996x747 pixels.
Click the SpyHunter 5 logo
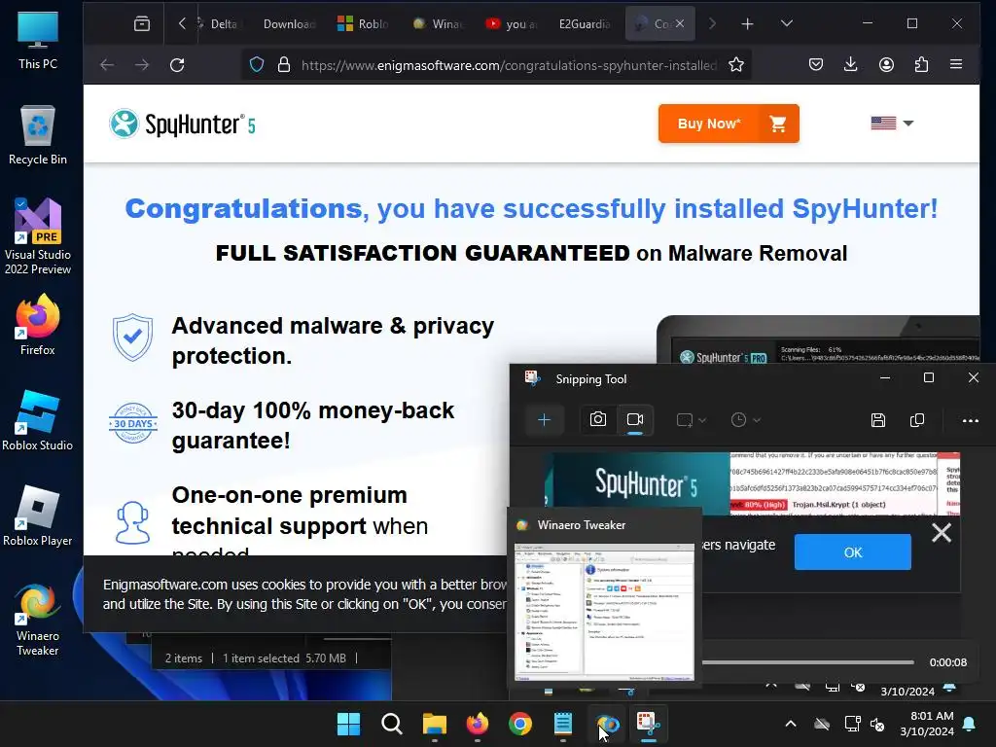click(182, 124)
